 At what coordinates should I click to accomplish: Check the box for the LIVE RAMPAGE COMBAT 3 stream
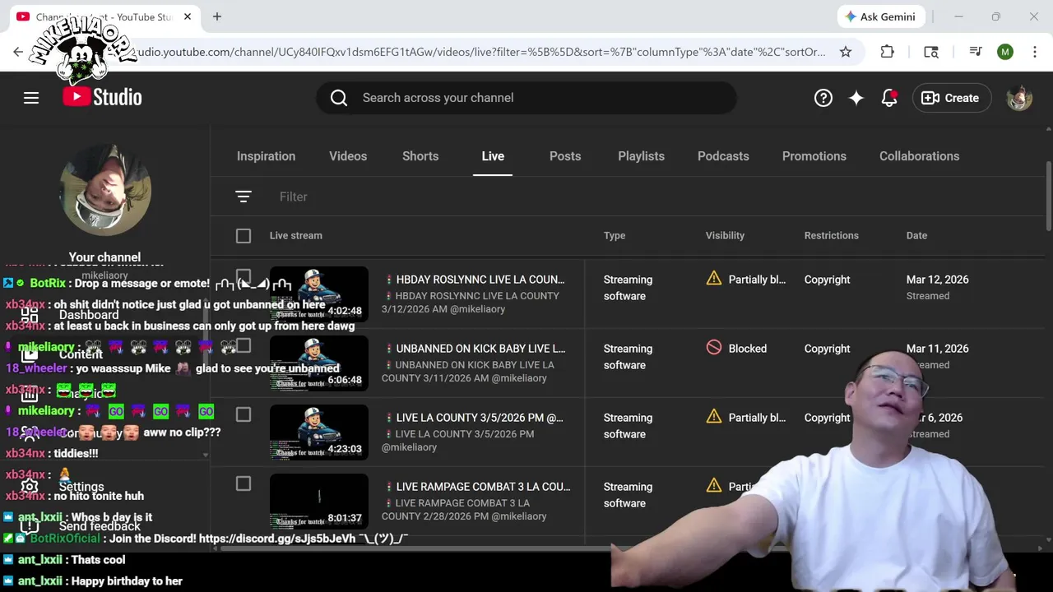(244, 483)
